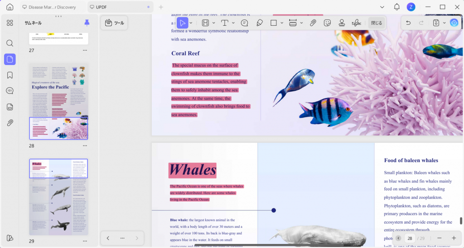Click the 閉じる close toolbar button
This screenshot has height=248, width=464.
(x=377, y=23)
